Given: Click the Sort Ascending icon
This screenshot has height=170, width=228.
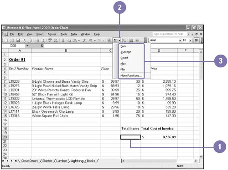Looking at the screenshot, I should (124, 40).
